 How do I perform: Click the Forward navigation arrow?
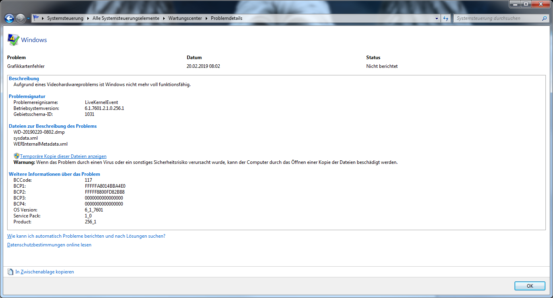click(x=21, y=18)
